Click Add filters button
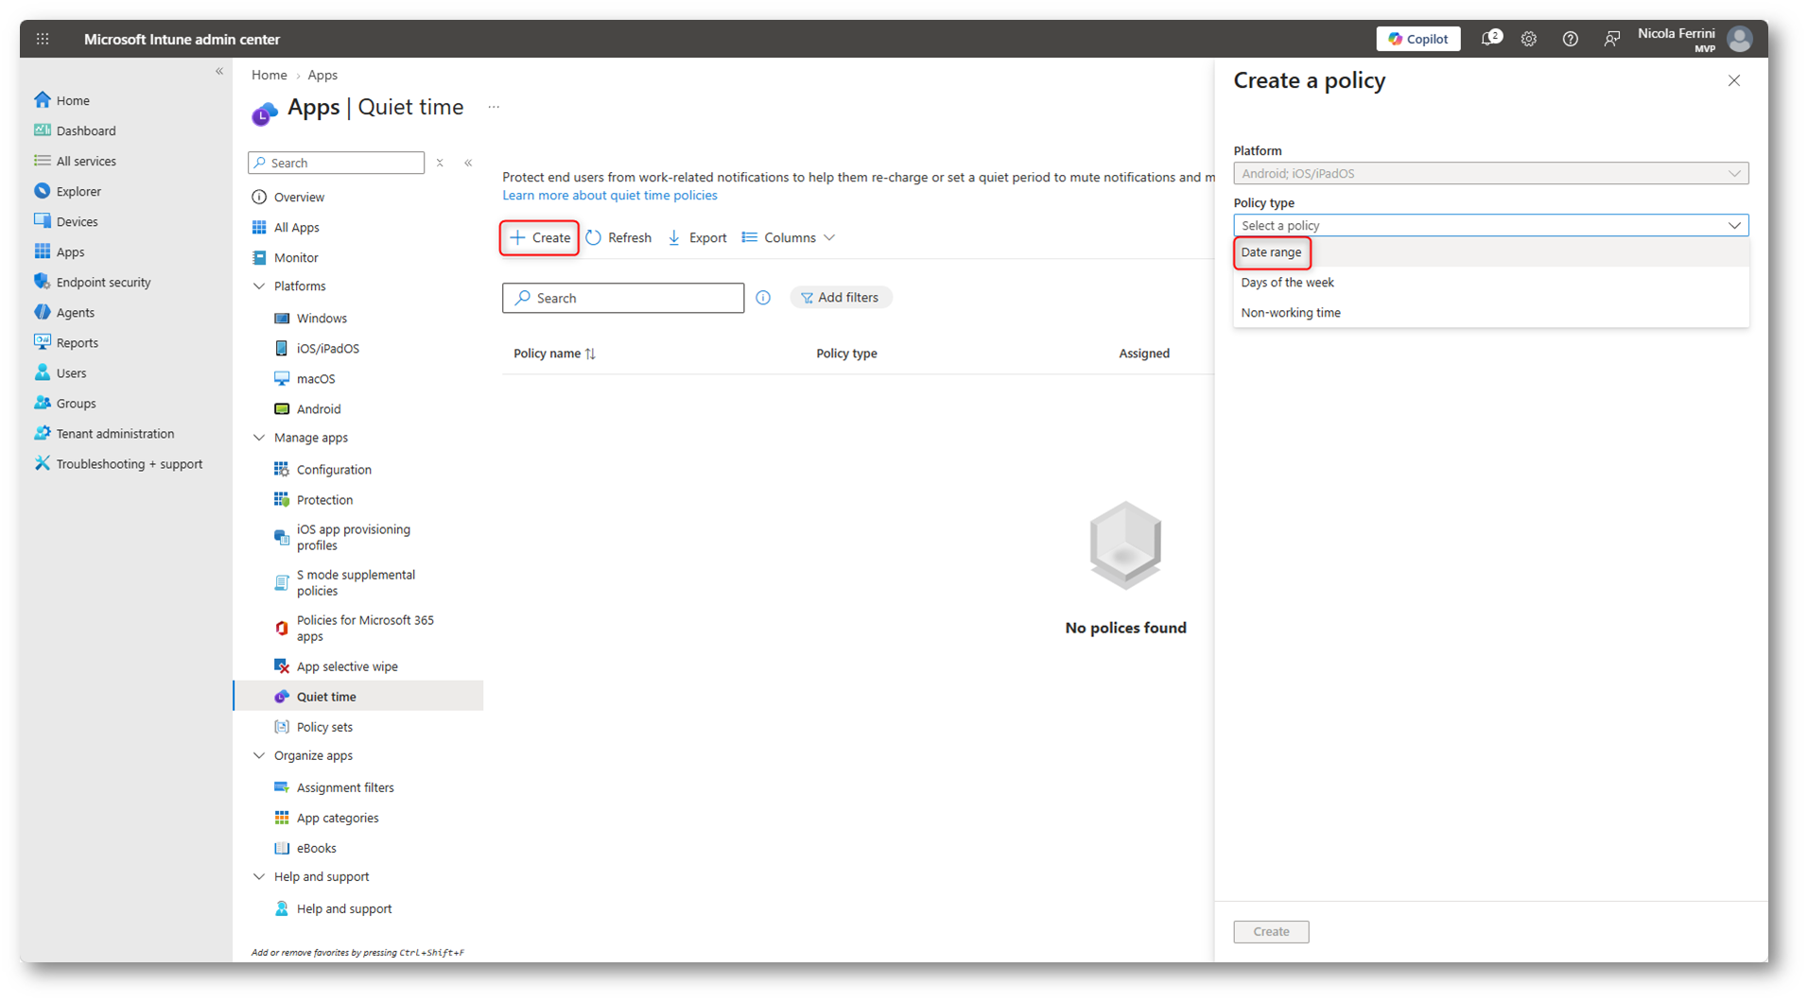Viewport: 1808px width, 1002px height. coord(841,297)
